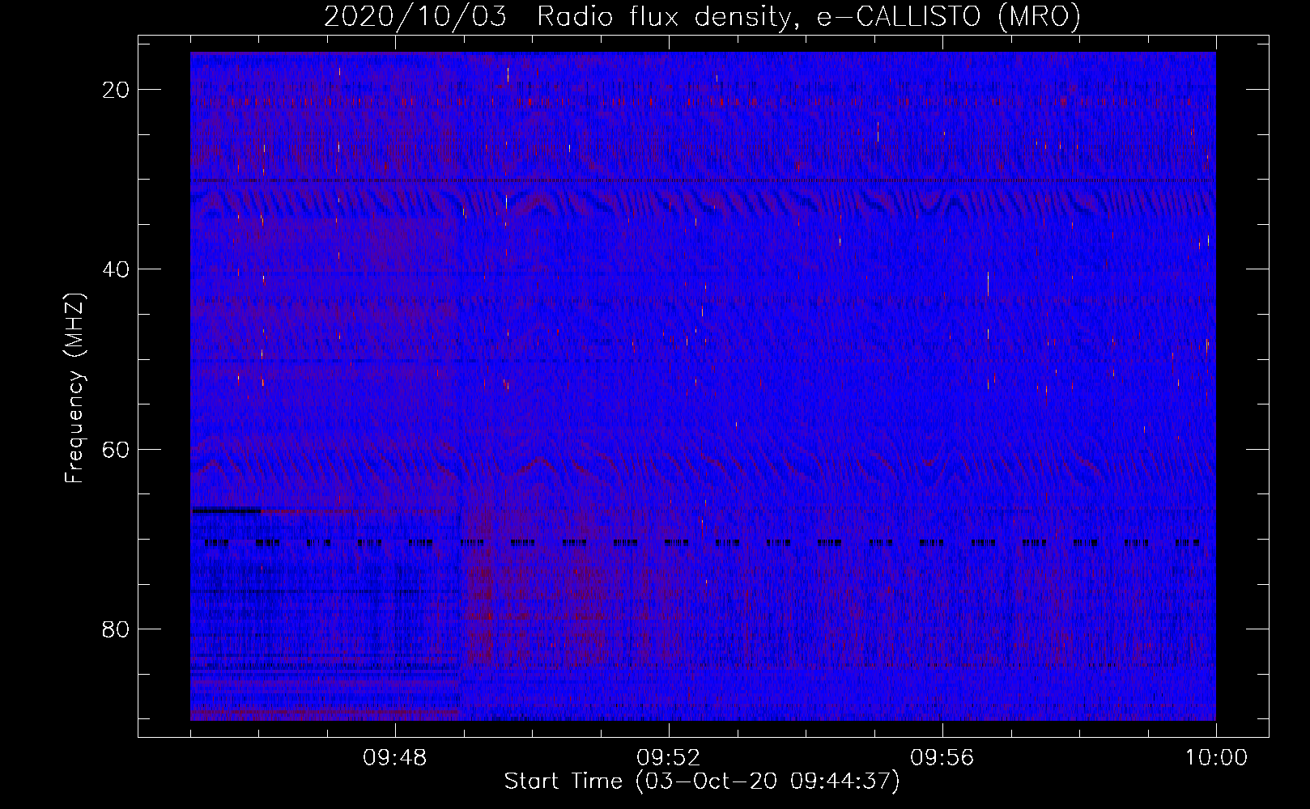
Task: Click the 09:56 time tick label
Action: 942,758
